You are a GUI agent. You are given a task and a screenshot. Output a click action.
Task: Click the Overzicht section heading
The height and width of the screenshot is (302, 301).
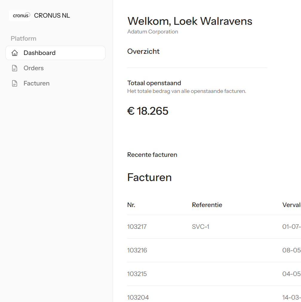pos(143,51)
